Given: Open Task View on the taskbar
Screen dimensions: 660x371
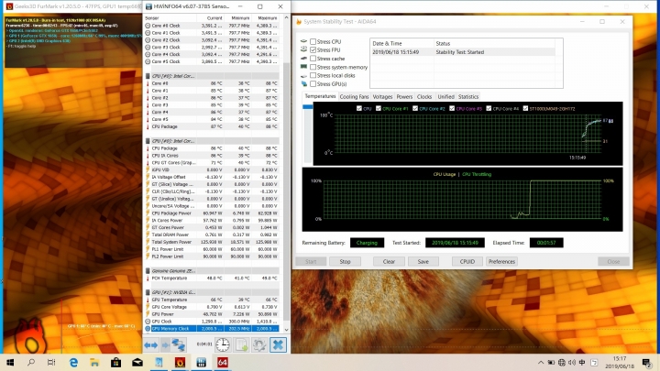Looking at the screenshot, I should tap(51, 362).
